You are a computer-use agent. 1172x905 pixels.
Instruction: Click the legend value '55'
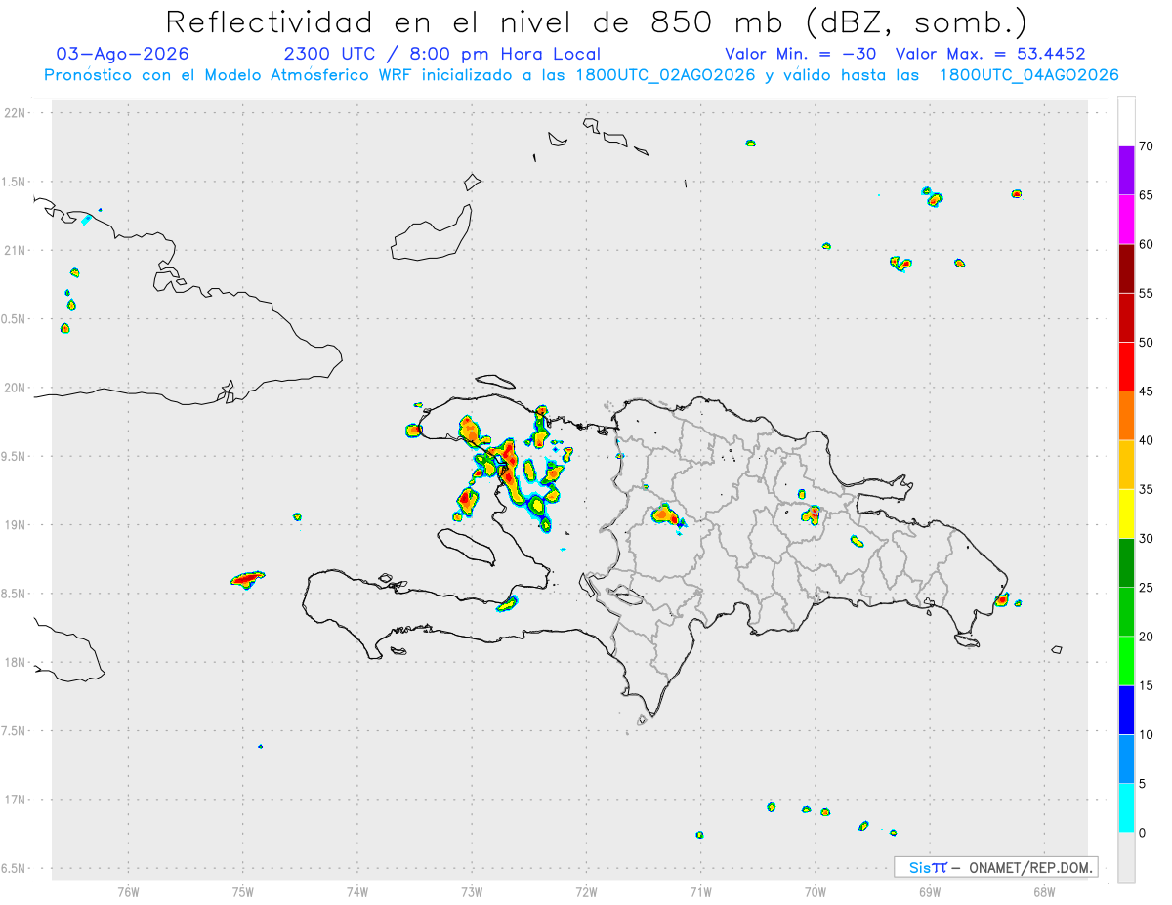pos(1146,293)
